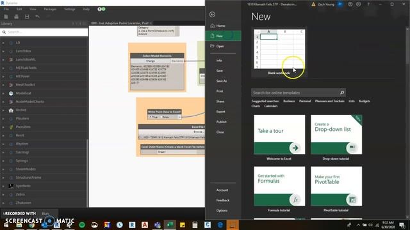Image resolution: width=410 pixels, height=230 pixels.
Task: Click the undo arrow in Dynamo toolbar
Action: 37,17
